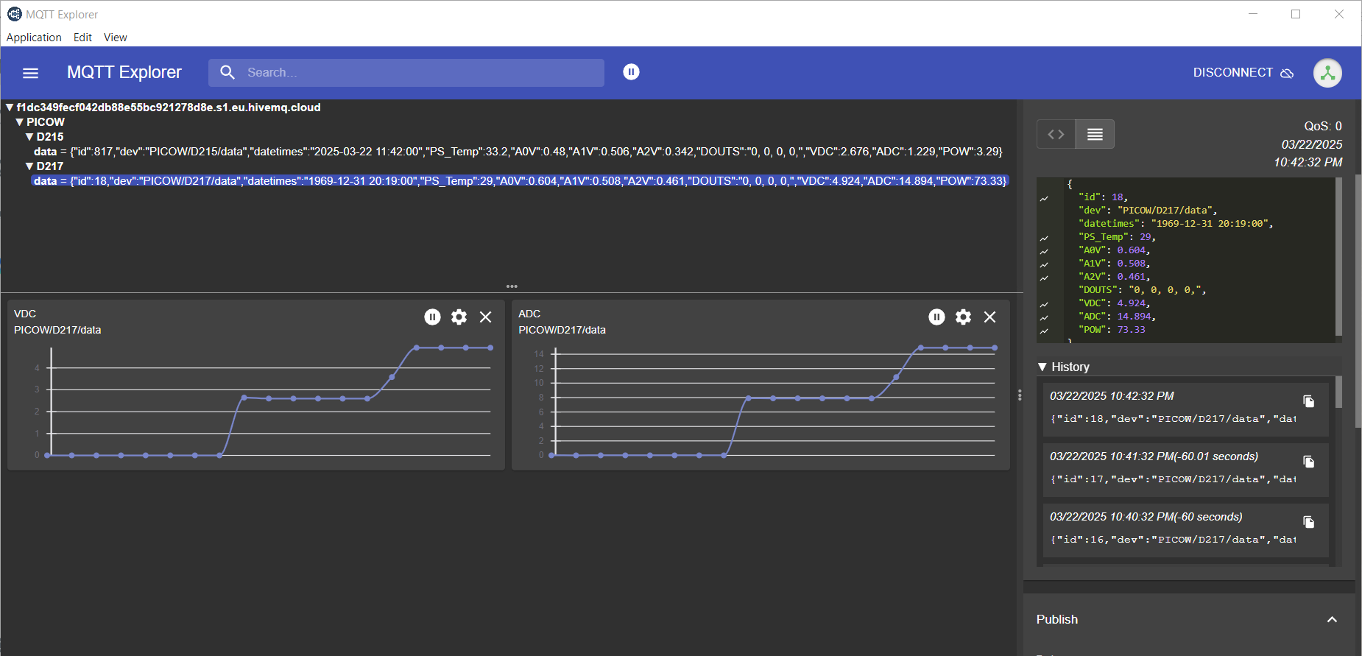Add chart for the A2V field
Screen dimensions: 1362x656
(x=1044, y=278)
